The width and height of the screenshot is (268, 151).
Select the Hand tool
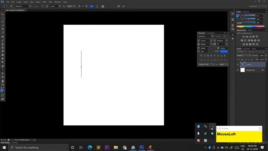(x=3, y=81)
